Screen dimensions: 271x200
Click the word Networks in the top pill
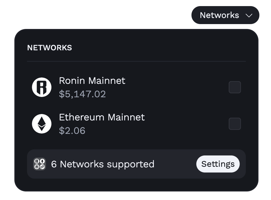point(220,15)
